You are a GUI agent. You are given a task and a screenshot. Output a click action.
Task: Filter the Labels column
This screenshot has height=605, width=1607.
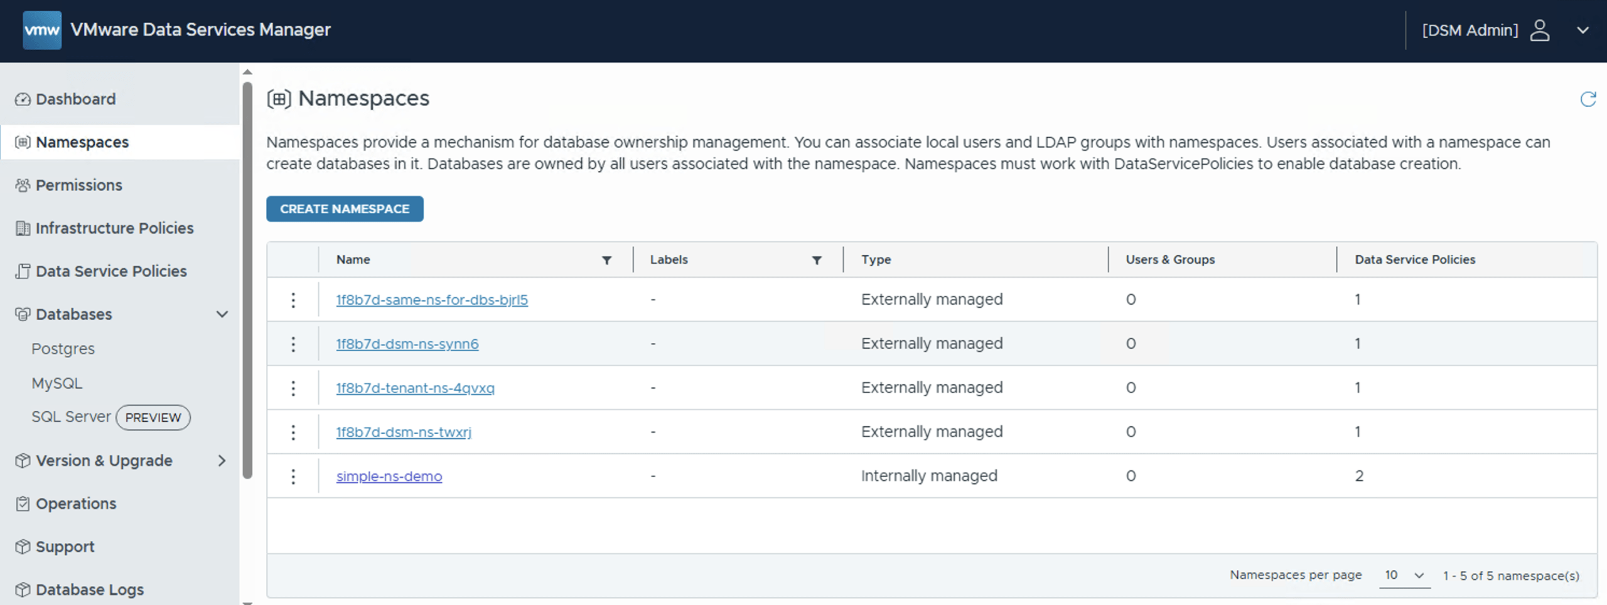(x=817, y=260)
